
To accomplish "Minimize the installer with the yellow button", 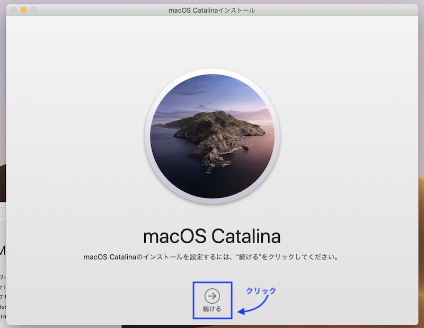I will click(x=23, y=10).
